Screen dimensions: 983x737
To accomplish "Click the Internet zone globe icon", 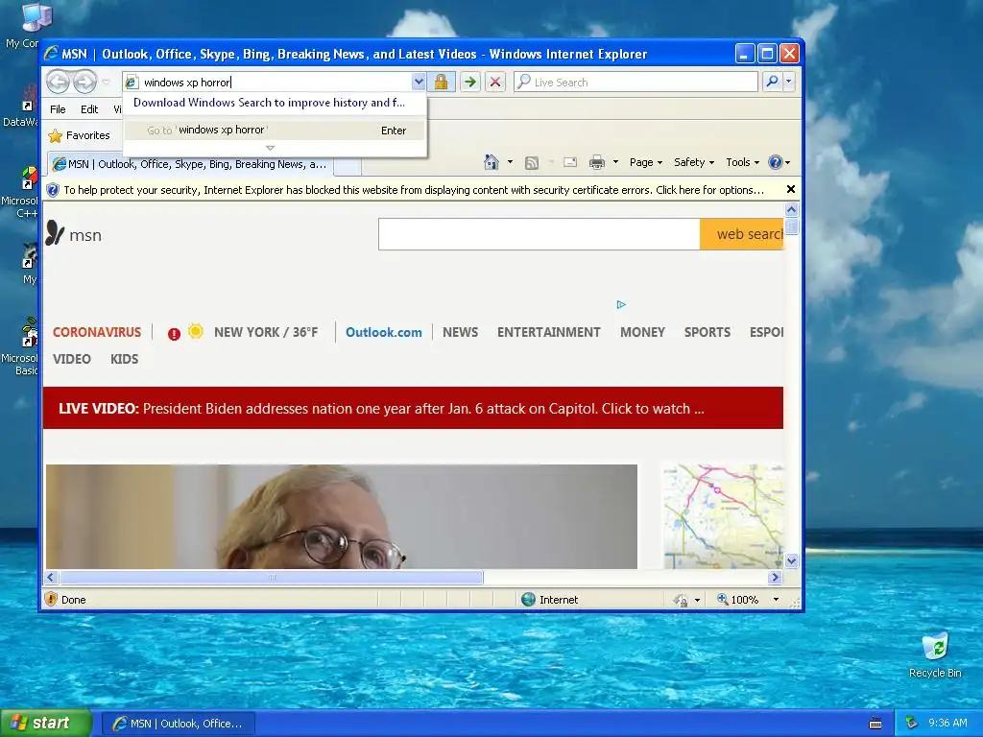I will tap(529, 599).
